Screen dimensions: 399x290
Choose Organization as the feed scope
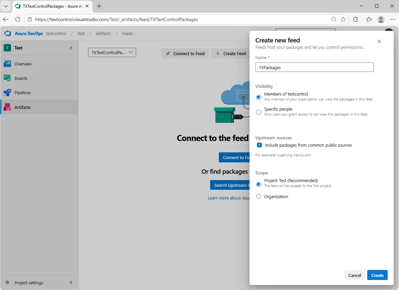point(259,196)
